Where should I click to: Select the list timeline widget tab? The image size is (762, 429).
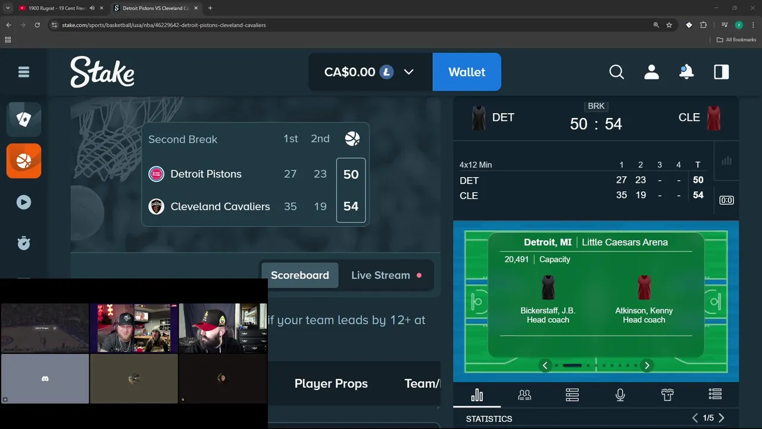[x=715, y=394]
